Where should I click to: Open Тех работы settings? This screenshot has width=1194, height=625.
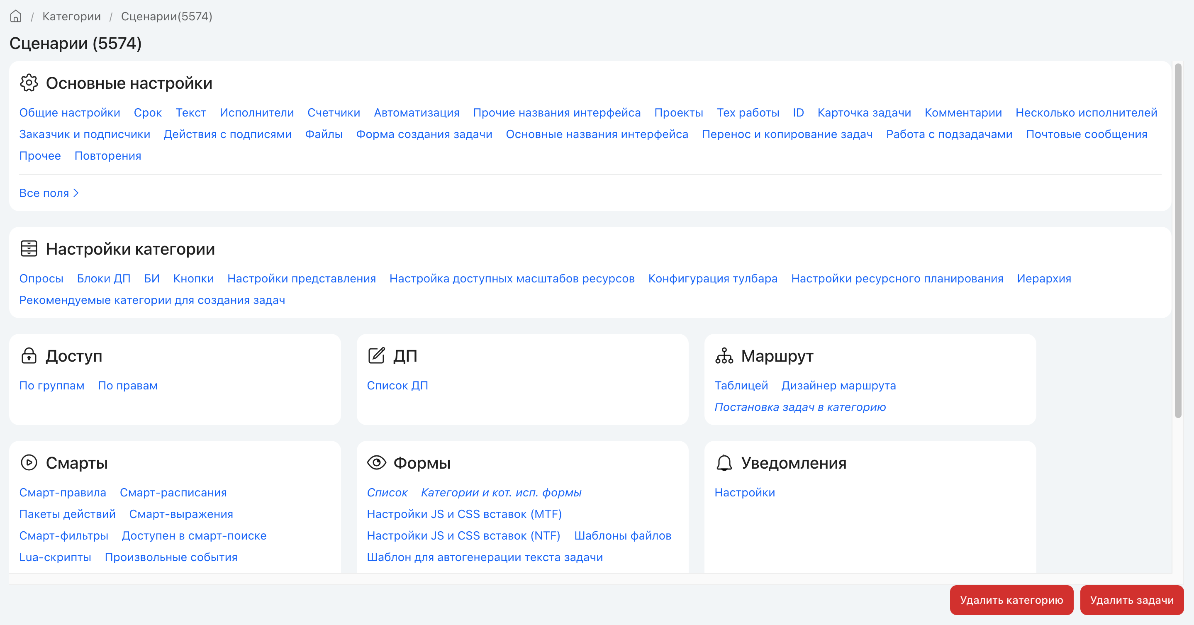(748, 112)
